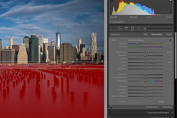Click the 18.7 mm focal length text
The height and width of the screenshot is (118, 177).
[x=133, y=17]
